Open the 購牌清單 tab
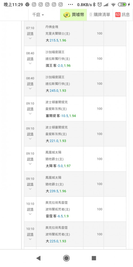133x267 pixels. click(x=100, y=15)
